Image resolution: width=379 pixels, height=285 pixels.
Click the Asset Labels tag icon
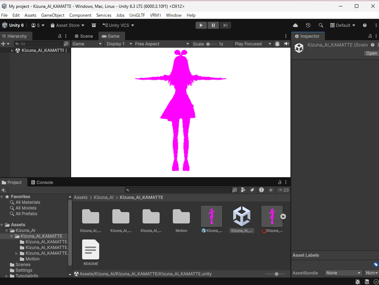(375, 264)
